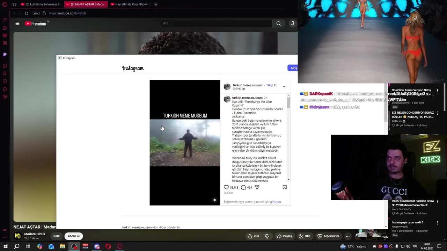
Task: Click the YouTube search field Ara
Action: [x=216, y=23]
